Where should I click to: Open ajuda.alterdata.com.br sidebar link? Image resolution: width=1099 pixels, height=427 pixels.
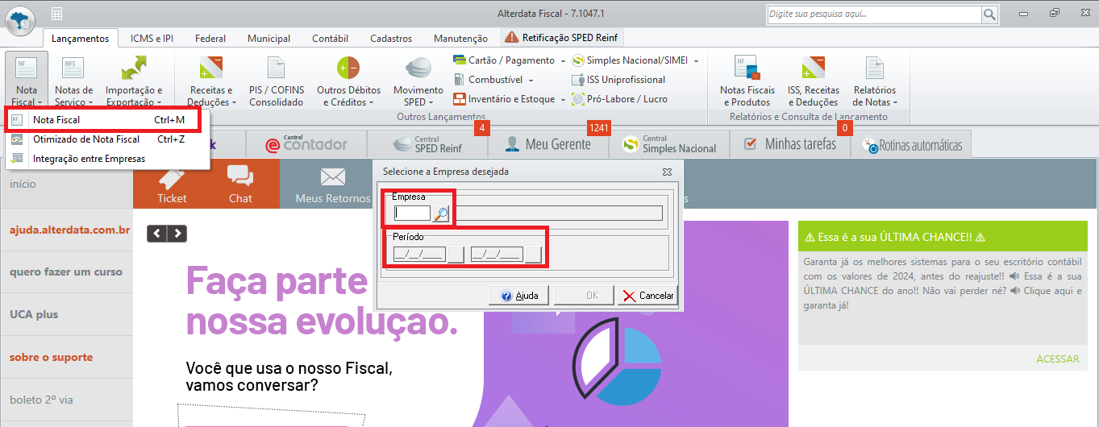pos(69,230)
